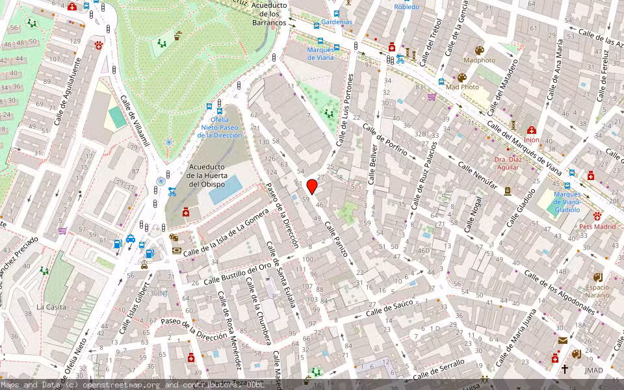Click the Calle de Ruiz Palacios label
This screenshot has width=624, height=390.
point(423,176)
